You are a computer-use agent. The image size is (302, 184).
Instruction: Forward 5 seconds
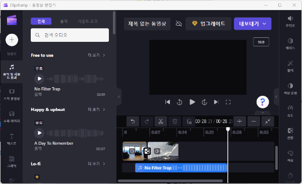(204, 102)
